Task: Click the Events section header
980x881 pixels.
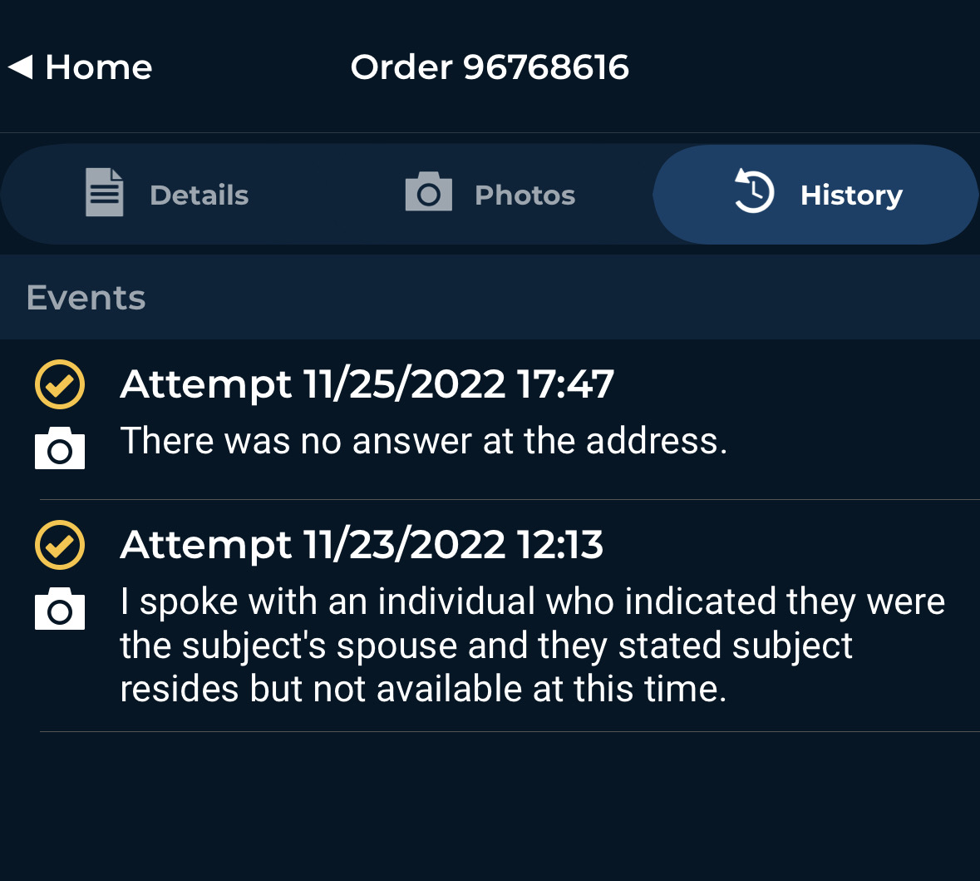Action: (x=86, y=298)
